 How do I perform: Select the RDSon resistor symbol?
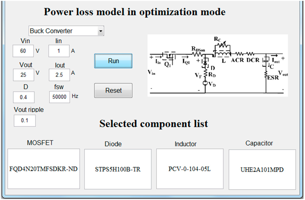(197, 54)
